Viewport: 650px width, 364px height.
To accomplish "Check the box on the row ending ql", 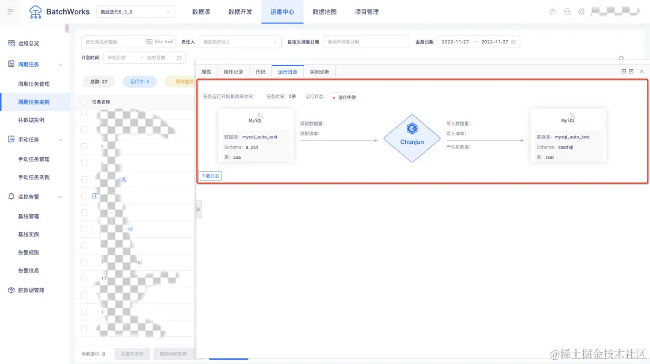I will coord(84,262).
